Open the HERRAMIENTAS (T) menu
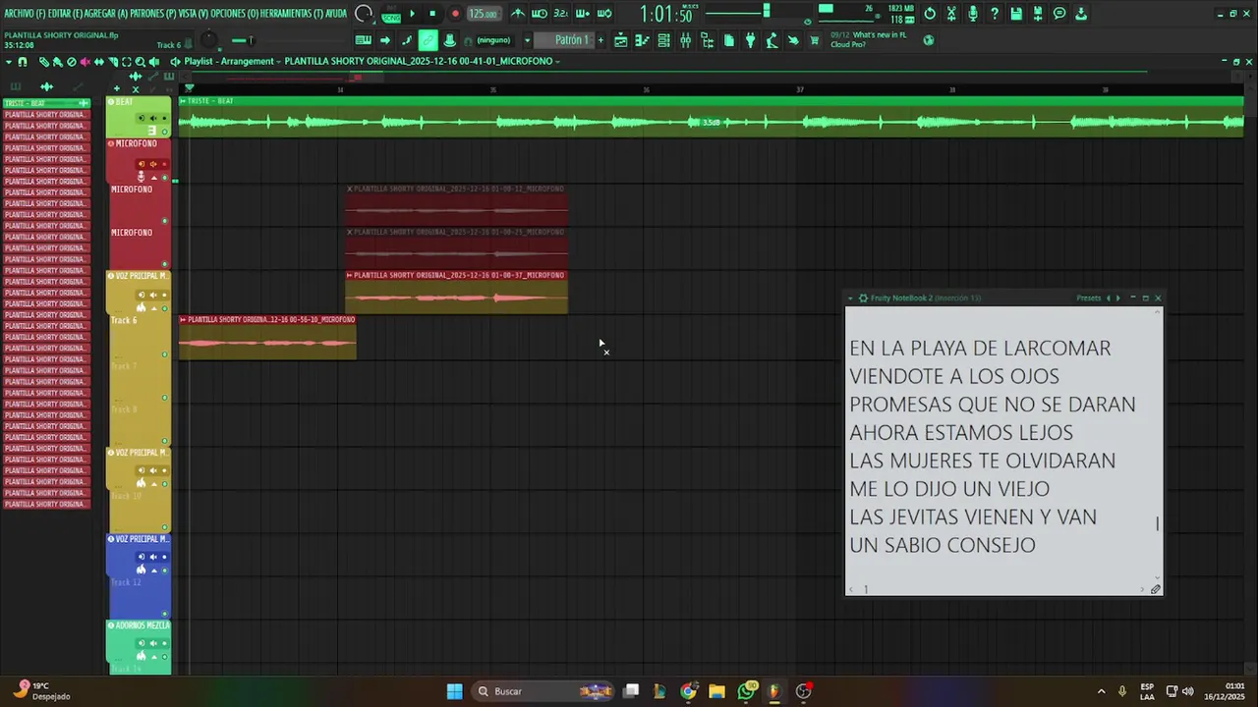The image size is (1258, 707). click(x=292, y=14)
